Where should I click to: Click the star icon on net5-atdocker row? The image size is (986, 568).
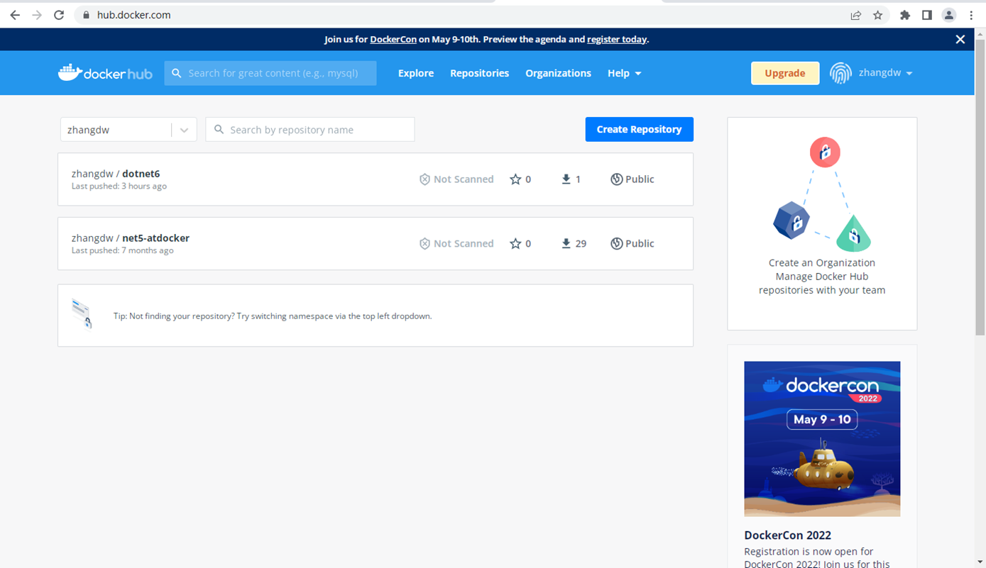pyautogui.click(x=515, y=243)
